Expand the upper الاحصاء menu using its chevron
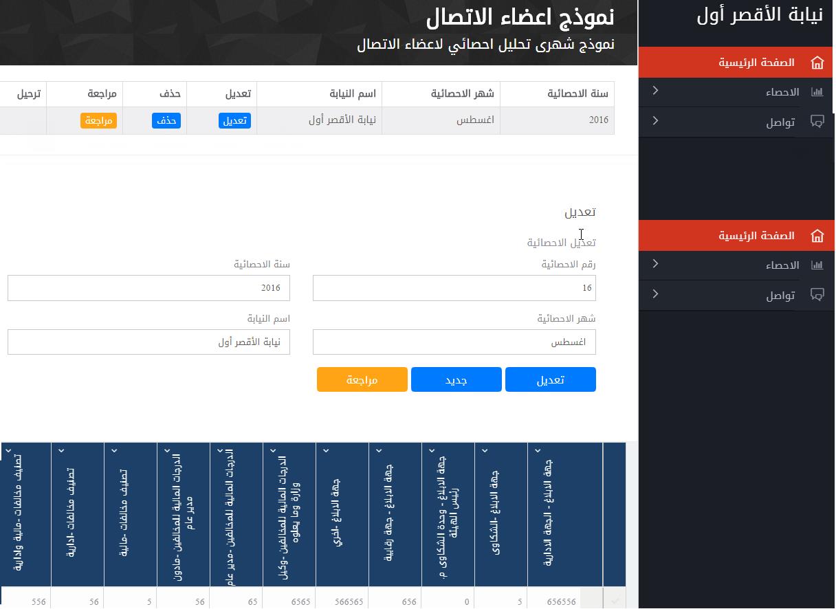 [x=655, y=91]
